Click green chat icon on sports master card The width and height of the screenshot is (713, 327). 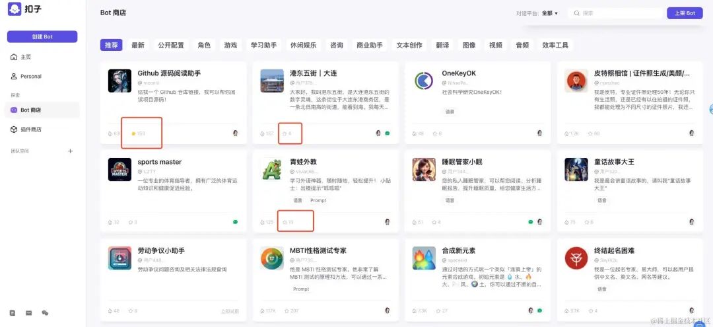[x=236, y=222]
